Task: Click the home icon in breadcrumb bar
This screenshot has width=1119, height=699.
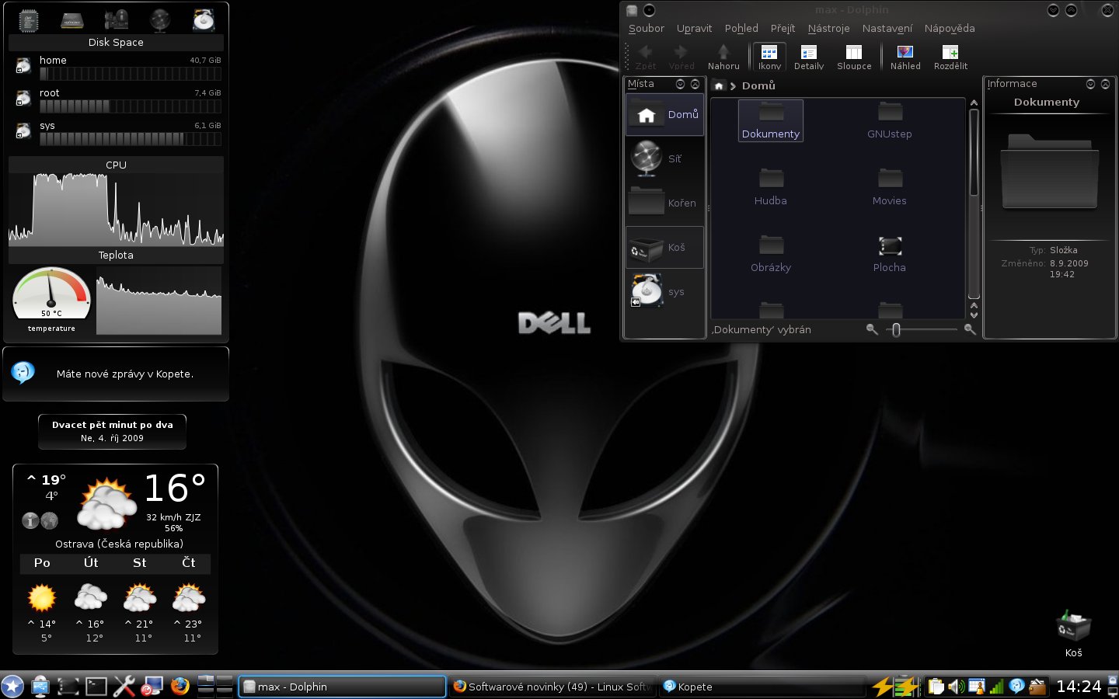Action: tap(719, 85)
